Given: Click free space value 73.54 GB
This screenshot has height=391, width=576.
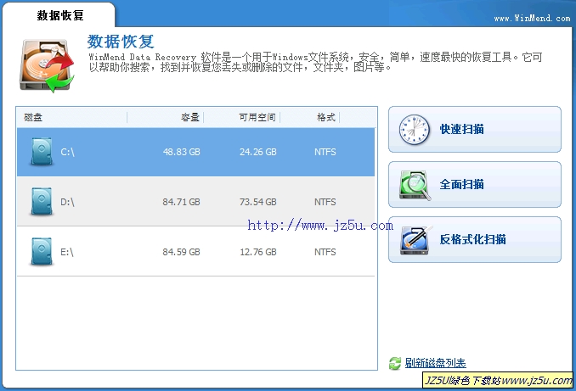Looking at the screenshot, I should pyautogui.click(x=258, y=202).
